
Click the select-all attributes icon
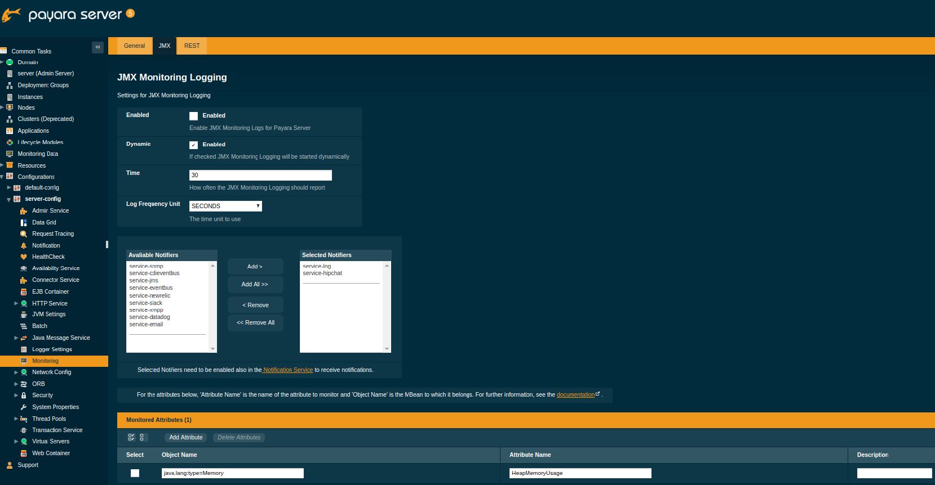(x=131, y=437)
